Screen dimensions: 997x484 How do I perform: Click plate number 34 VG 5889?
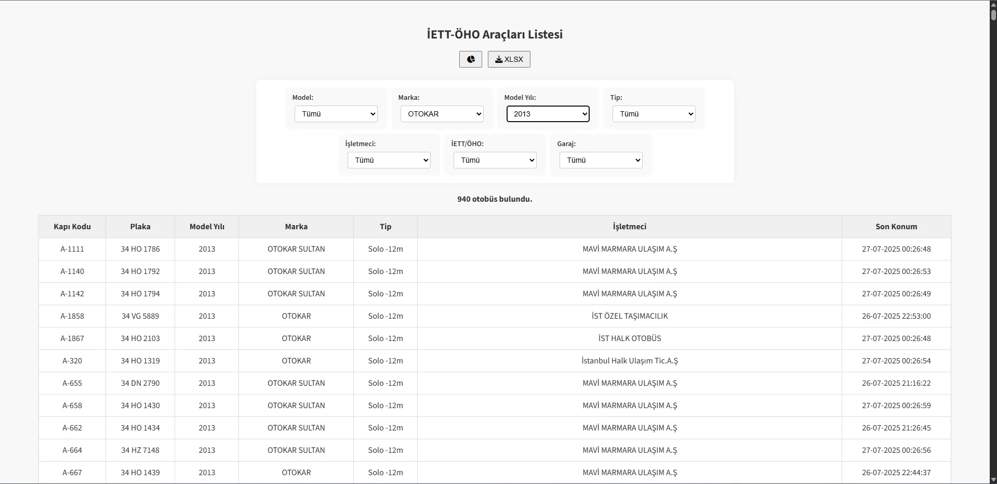(140, 316)
